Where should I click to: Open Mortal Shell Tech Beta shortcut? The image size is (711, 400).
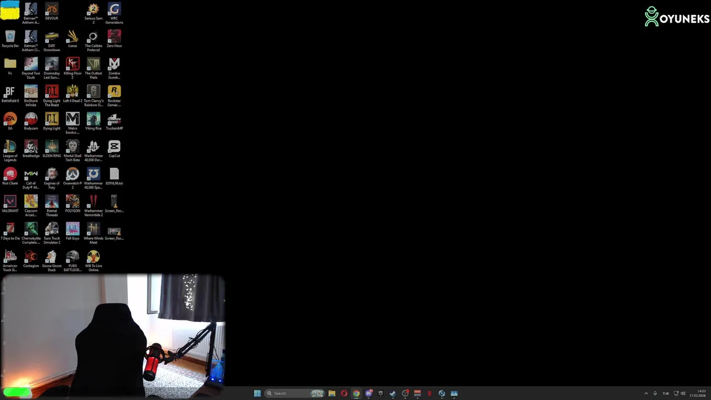(x=72, y=151)
